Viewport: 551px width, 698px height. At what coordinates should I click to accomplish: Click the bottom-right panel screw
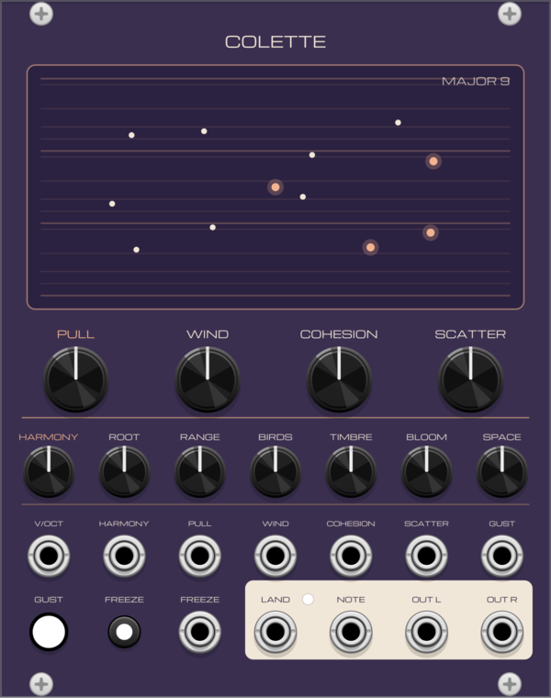coord(510,683)
